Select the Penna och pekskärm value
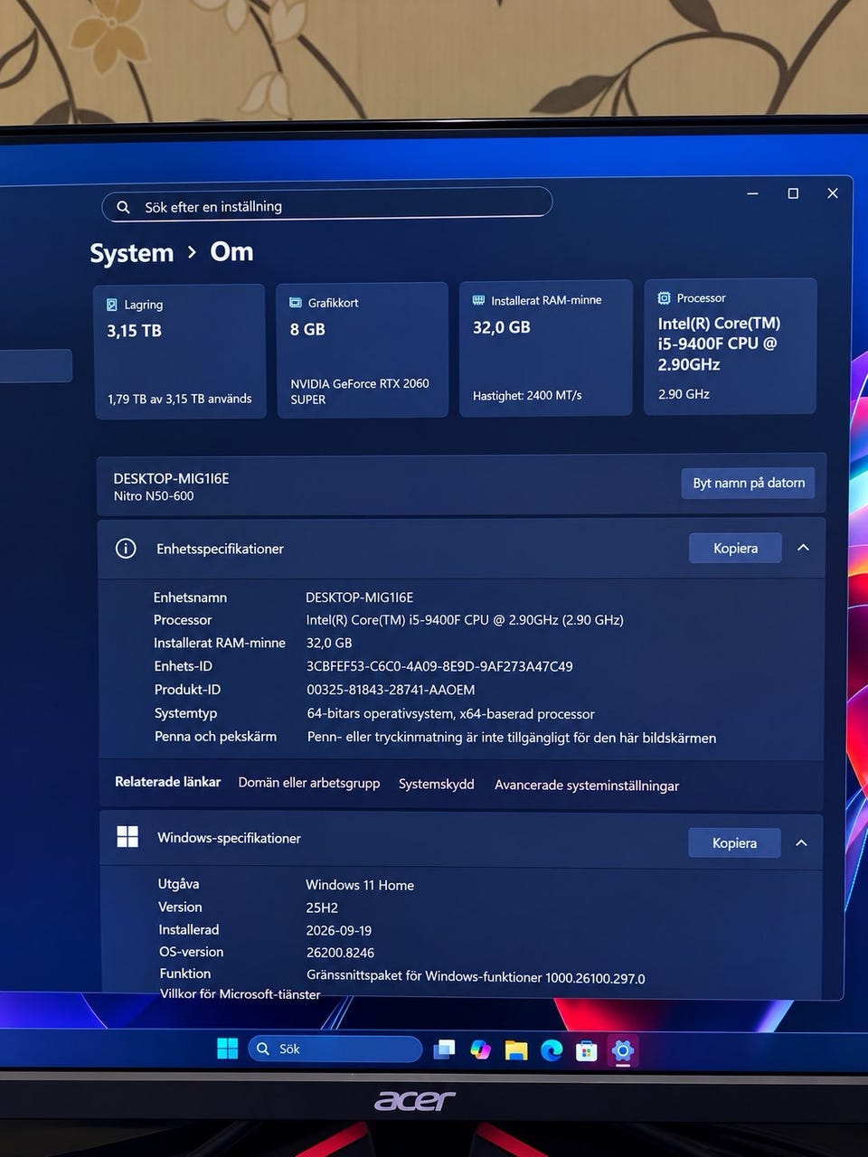The height and width of the screenshot is (1157, 868). [x=512, y=738]
